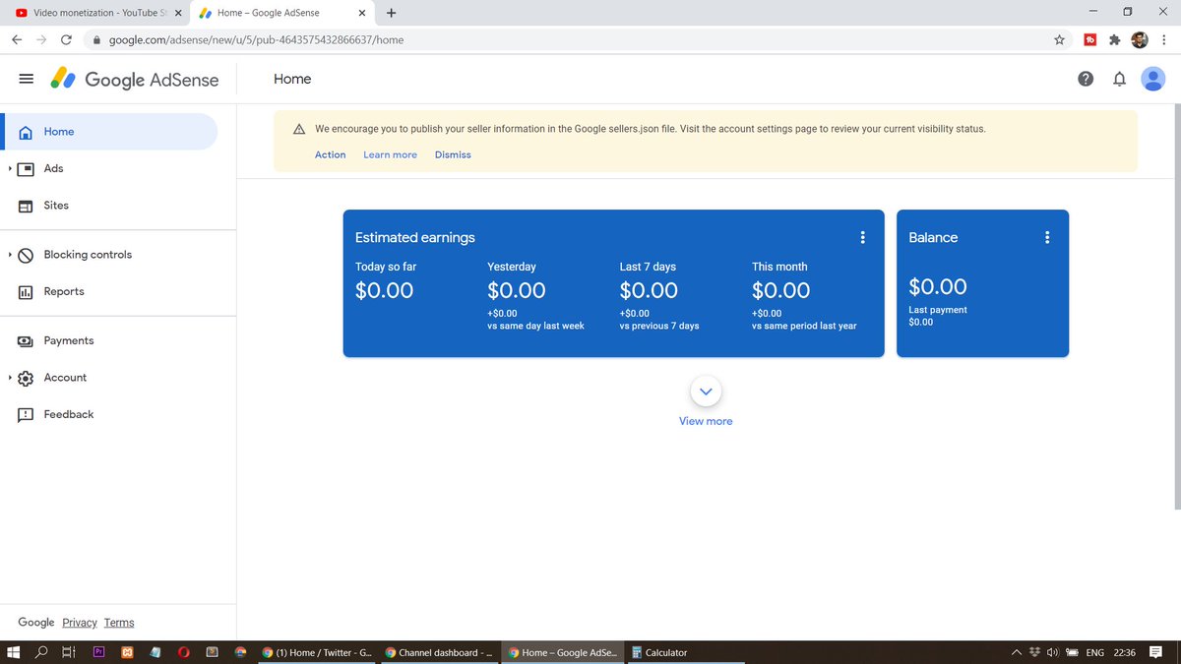Click the Payments icon in sidebar
The width and height of the screenshot is (1181, 664).
coord(27,341)
